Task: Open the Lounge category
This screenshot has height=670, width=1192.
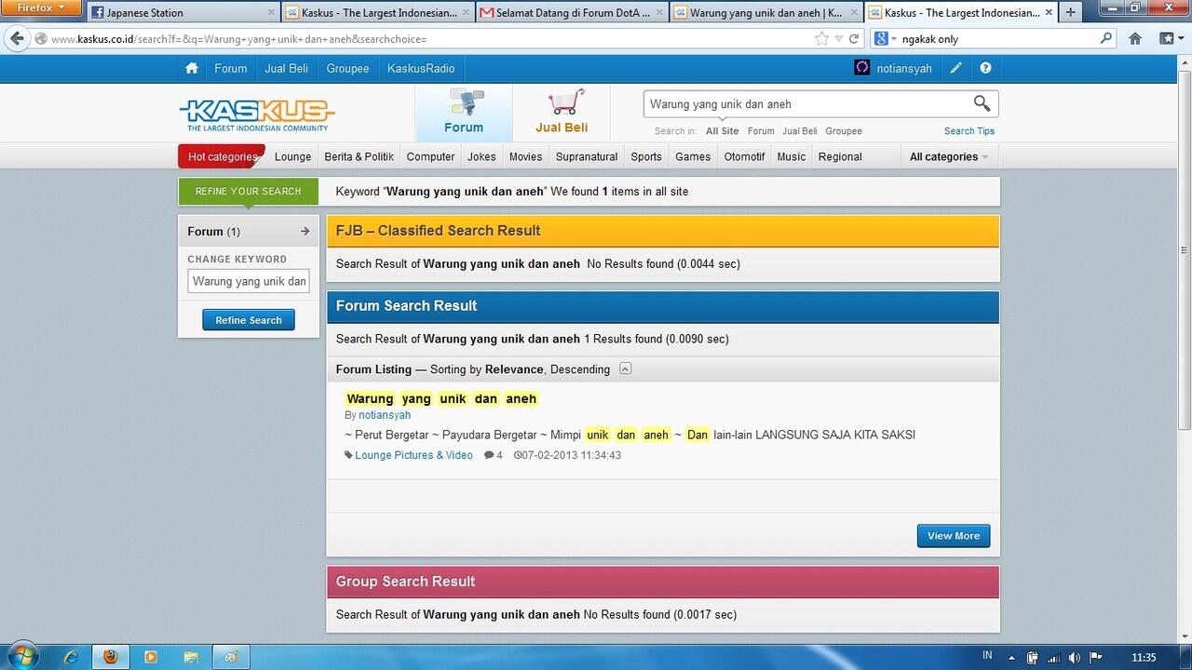Action: tap(292, 156)
